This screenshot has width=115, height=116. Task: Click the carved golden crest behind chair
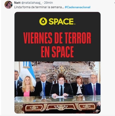click(62, 69)
